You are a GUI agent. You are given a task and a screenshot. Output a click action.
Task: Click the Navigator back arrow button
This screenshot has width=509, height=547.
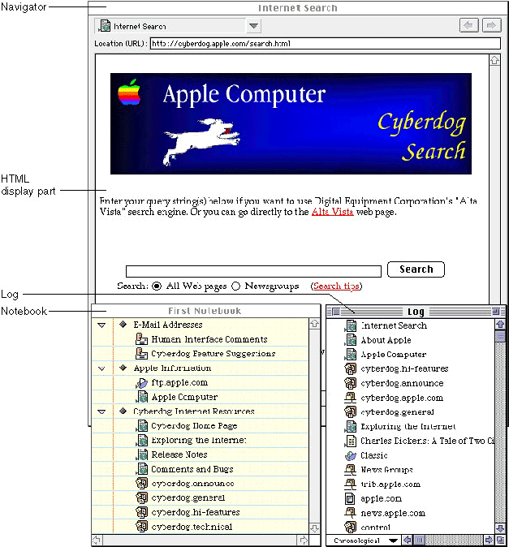(468, 25)
